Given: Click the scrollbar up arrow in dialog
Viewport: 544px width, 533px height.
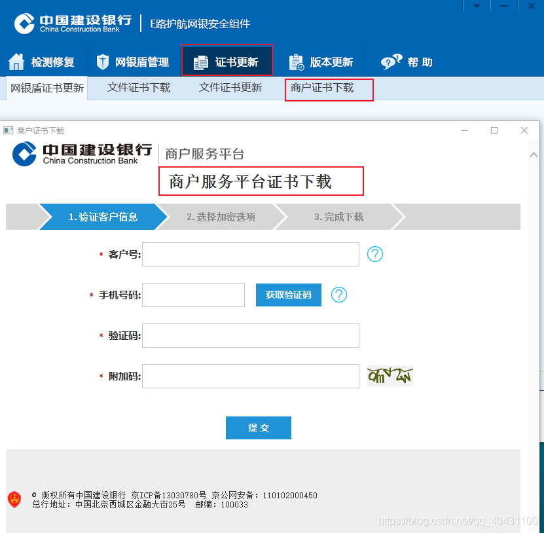Looking at the screenshot, I should pyautogui.click(x=534, y=155).
